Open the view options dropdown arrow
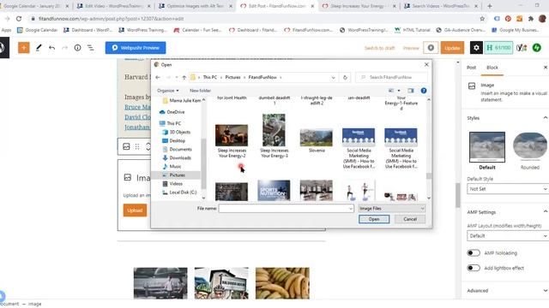 pyautogui.click(x=399, y=91)
